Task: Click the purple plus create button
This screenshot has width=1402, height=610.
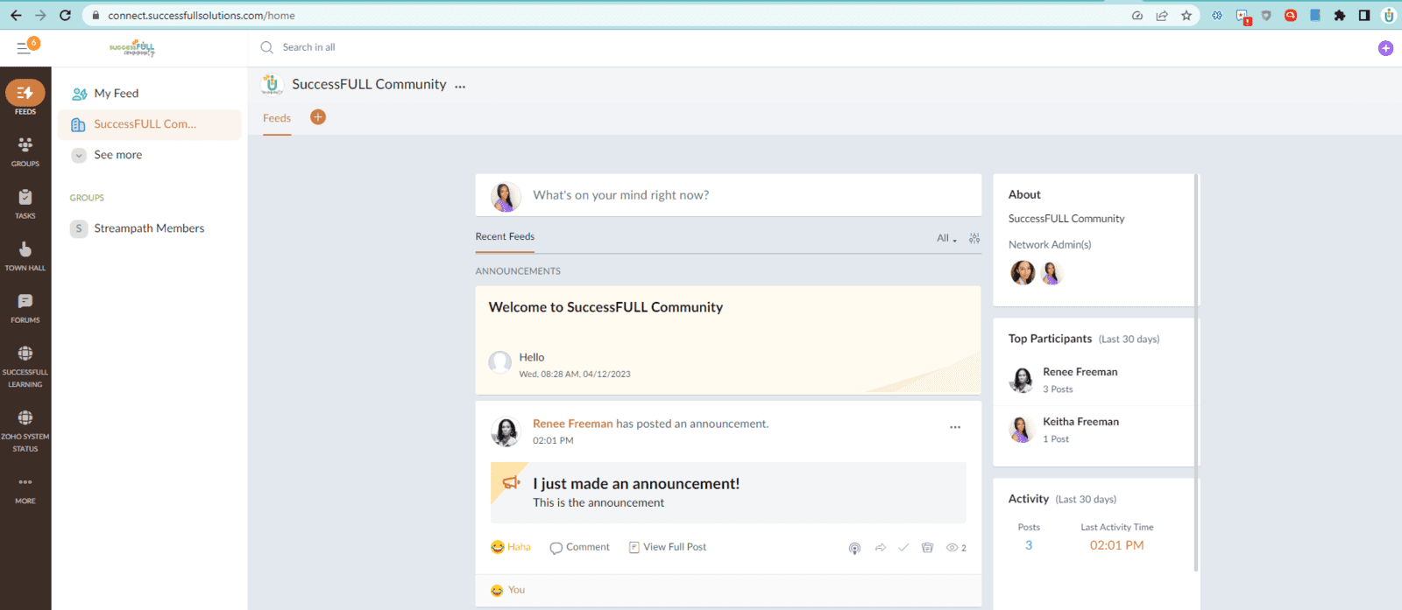Action: [1385, 48]
